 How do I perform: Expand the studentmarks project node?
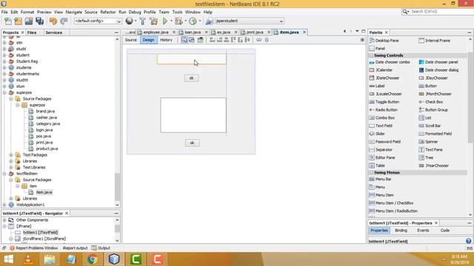point(4,74)
